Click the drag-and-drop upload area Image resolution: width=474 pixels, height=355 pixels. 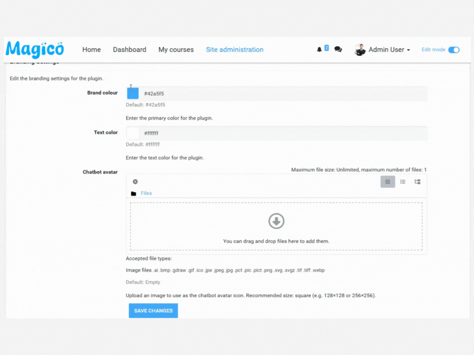pos(276,226)
